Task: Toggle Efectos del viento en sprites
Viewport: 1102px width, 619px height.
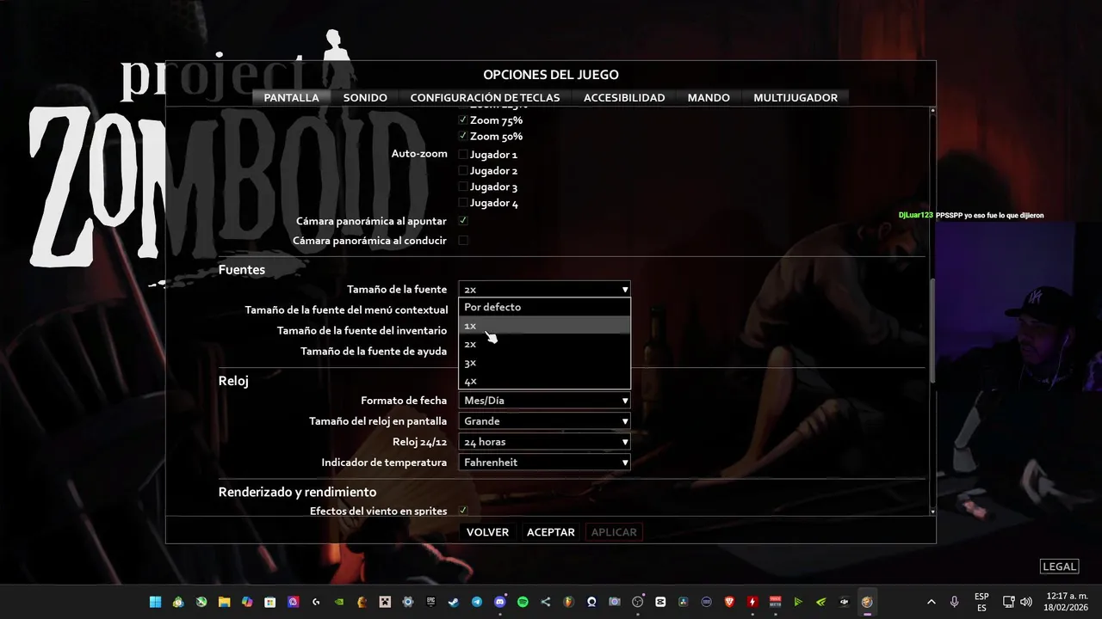Action: [x=463, y=511]
